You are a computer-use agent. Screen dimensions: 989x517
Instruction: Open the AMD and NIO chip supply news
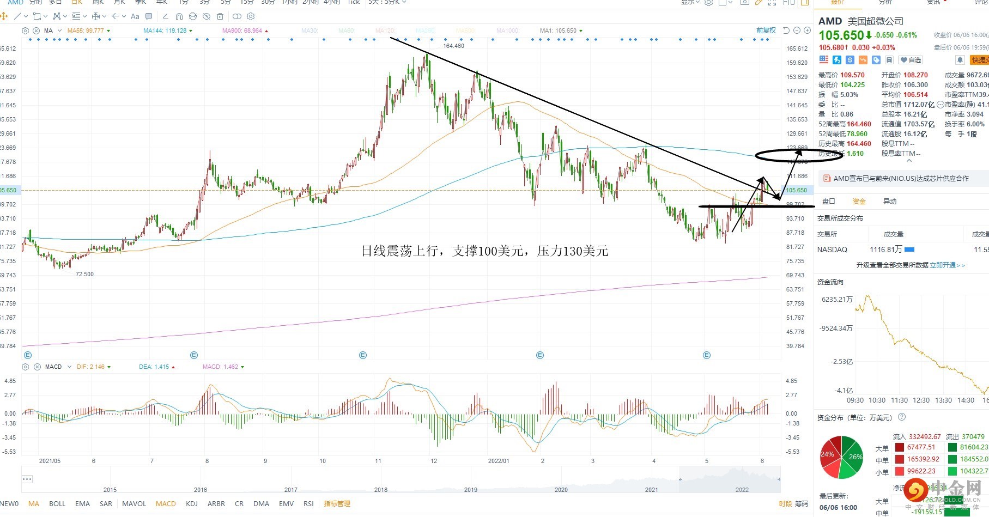(x=901, y=178)
